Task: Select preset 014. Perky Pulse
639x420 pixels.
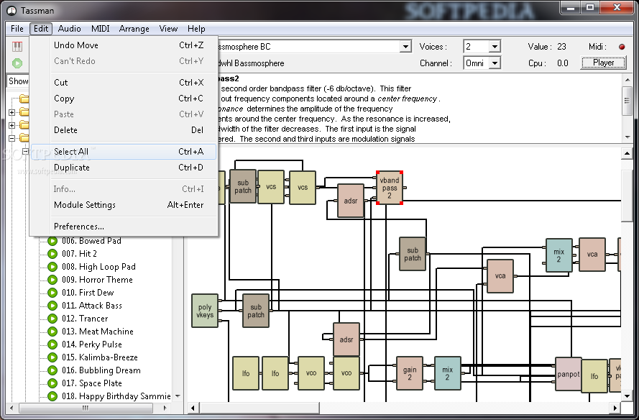Action: 92,344
